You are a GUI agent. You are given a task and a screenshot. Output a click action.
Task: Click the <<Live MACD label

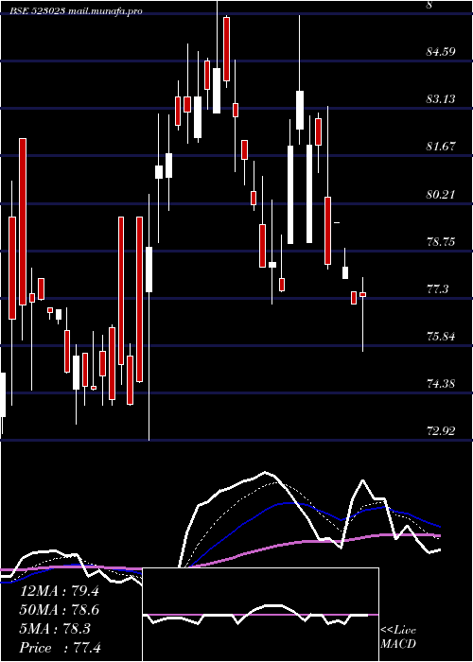(398, 637)
